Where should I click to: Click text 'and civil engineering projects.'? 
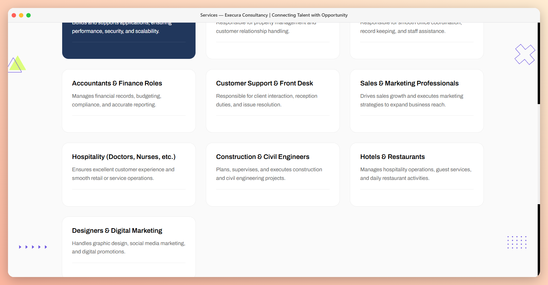coord(251,178)
